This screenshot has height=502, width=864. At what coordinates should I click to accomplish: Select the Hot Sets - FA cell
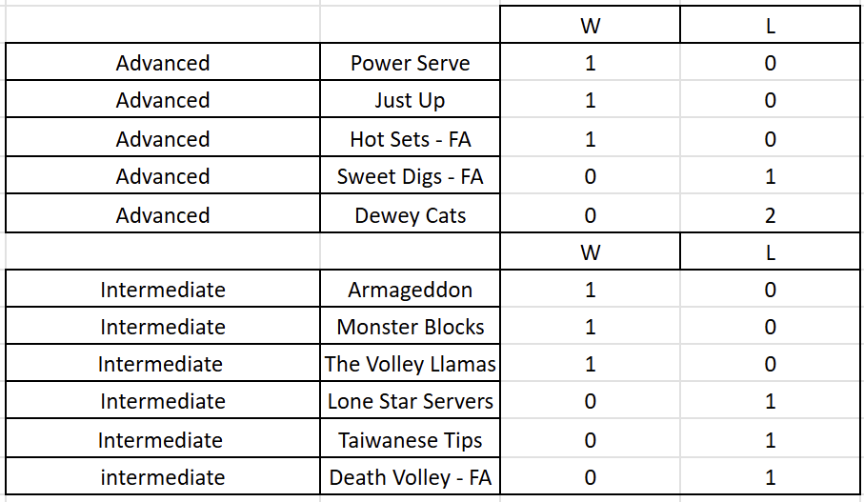pyautogui.click(x=410, y=139)
